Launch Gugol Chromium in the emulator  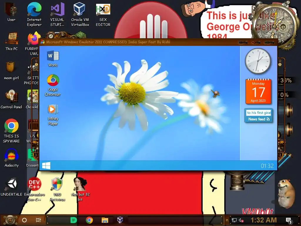[x=53, y=85]
